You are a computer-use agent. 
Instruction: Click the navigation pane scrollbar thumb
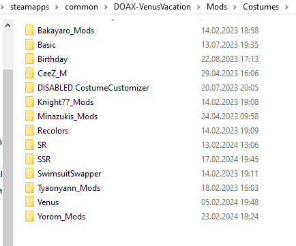pos(8,157)
